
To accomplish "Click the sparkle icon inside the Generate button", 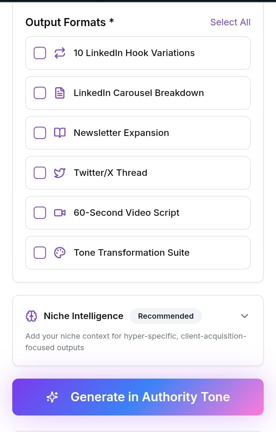I will pos(52,397).
